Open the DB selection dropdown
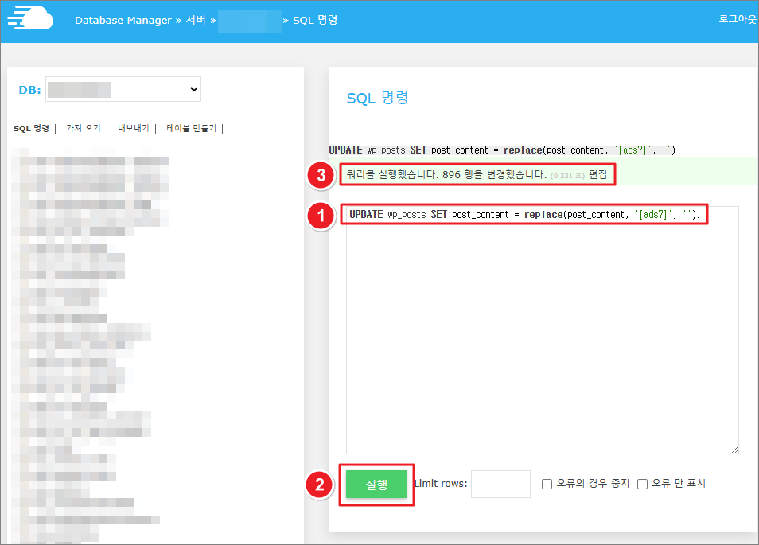 tap(123, 90)
